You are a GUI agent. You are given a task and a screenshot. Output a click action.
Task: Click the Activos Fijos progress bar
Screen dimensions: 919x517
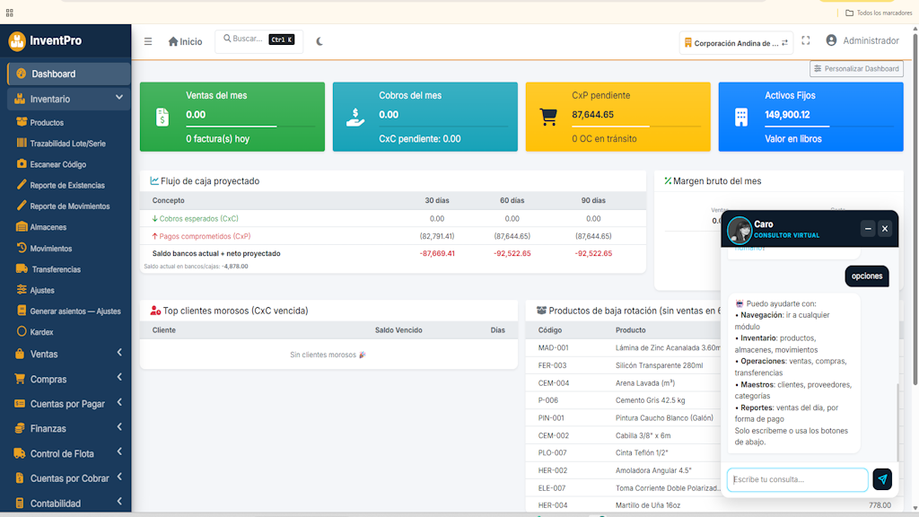828,126
